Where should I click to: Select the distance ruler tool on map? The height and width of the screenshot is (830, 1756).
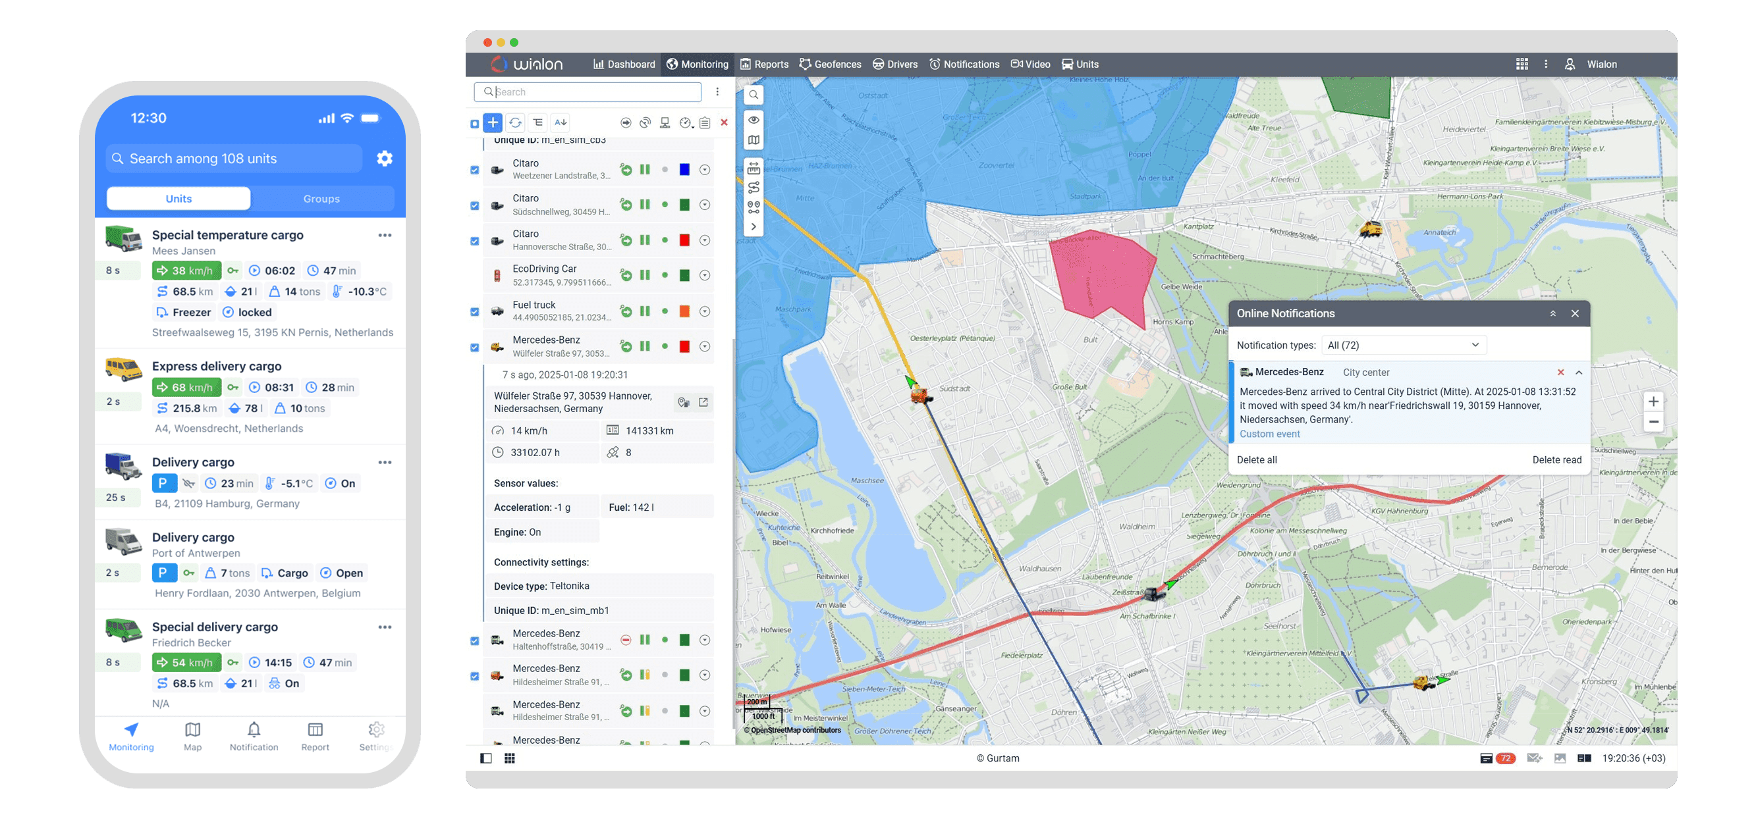(754, 168)
